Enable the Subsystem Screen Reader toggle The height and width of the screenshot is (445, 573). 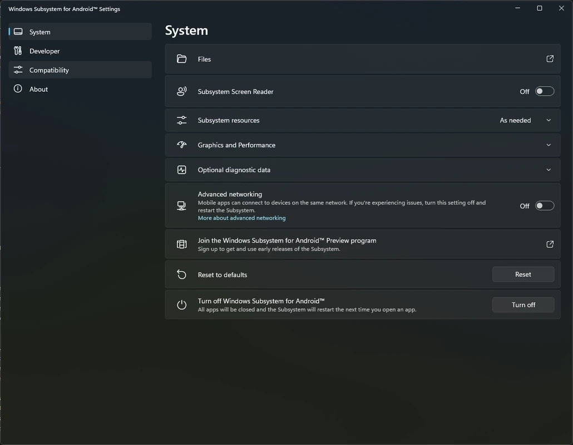(x=544, y=91)
